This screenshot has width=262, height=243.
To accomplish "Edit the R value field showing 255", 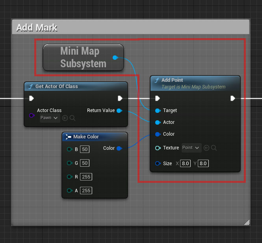I will [86, 177].
